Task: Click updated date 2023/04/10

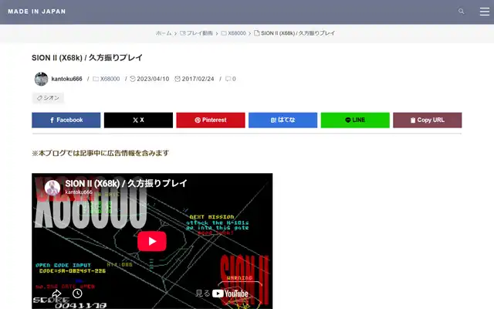Action: 150,79
